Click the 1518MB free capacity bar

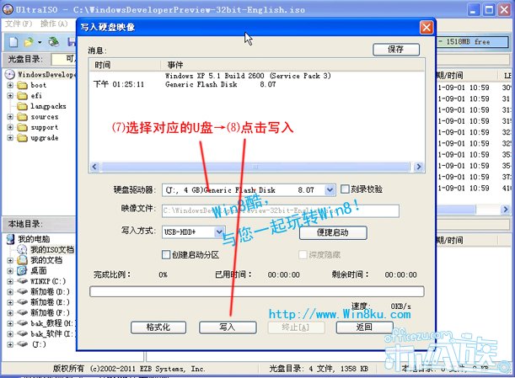click(x=473, y=42)
